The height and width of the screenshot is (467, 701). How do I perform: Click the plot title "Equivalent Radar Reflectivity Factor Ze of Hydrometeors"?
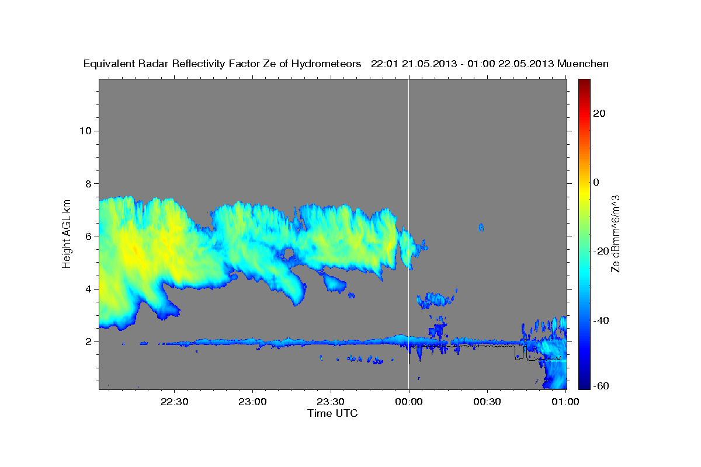(223, 64)
